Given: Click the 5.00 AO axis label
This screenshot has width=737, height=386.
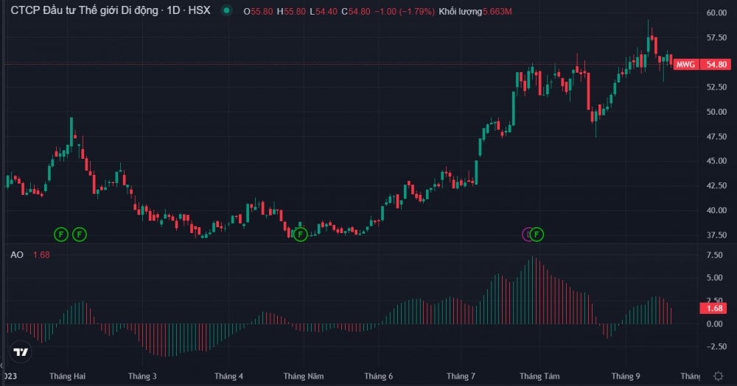Looking at the screenshot, I should pos(715,278).
